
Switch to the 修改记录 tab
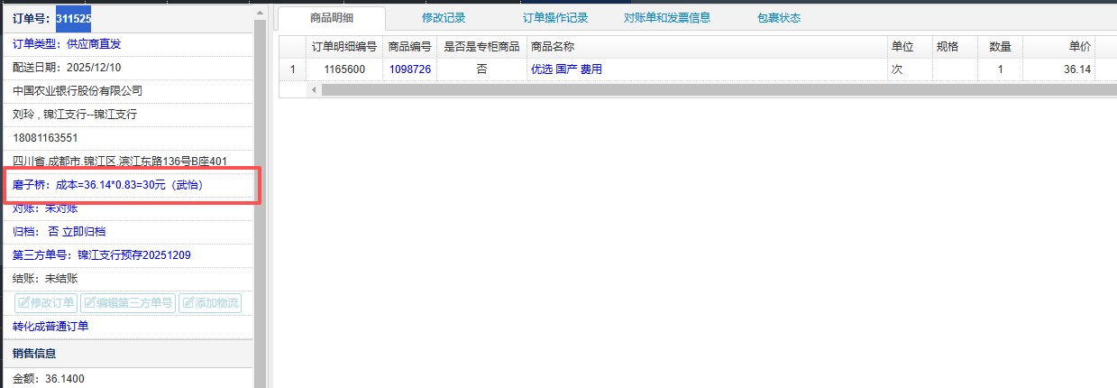point(444,18)
